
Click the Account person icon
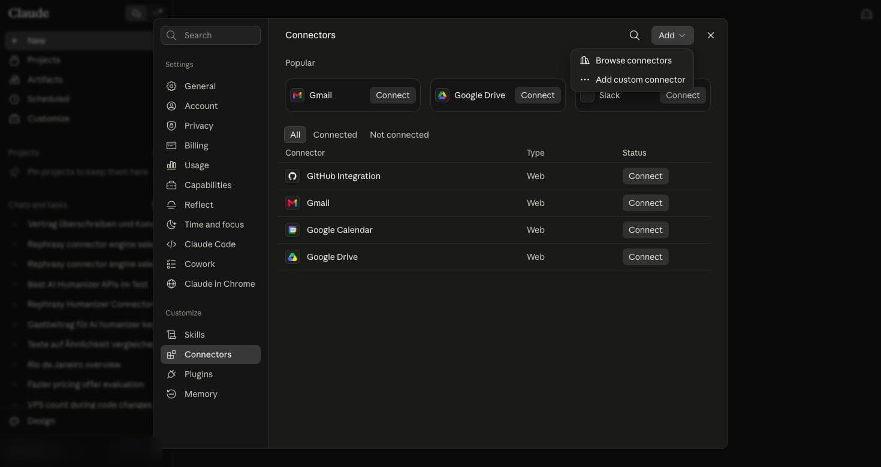(171, 106)
